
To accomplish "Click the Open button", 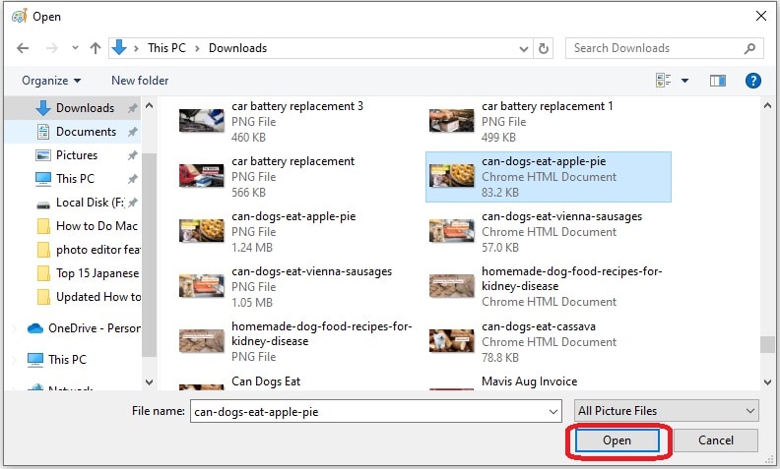I will click(x=617, y=440).
